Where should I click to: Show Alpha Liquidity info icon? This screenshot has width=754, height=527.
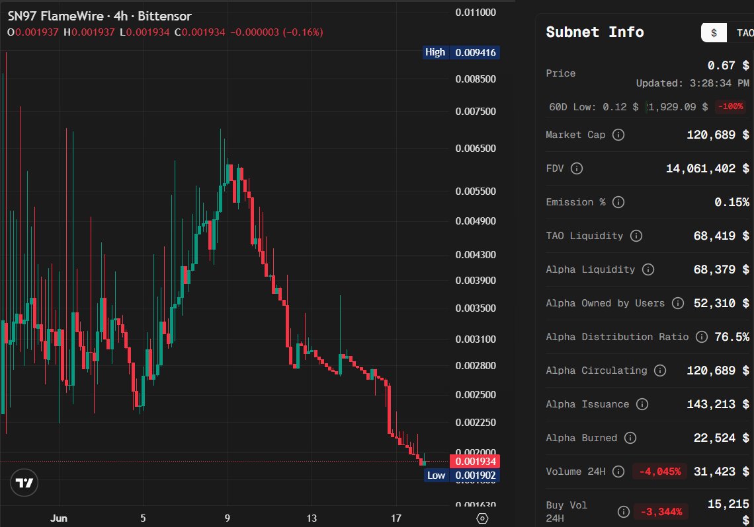648,269
